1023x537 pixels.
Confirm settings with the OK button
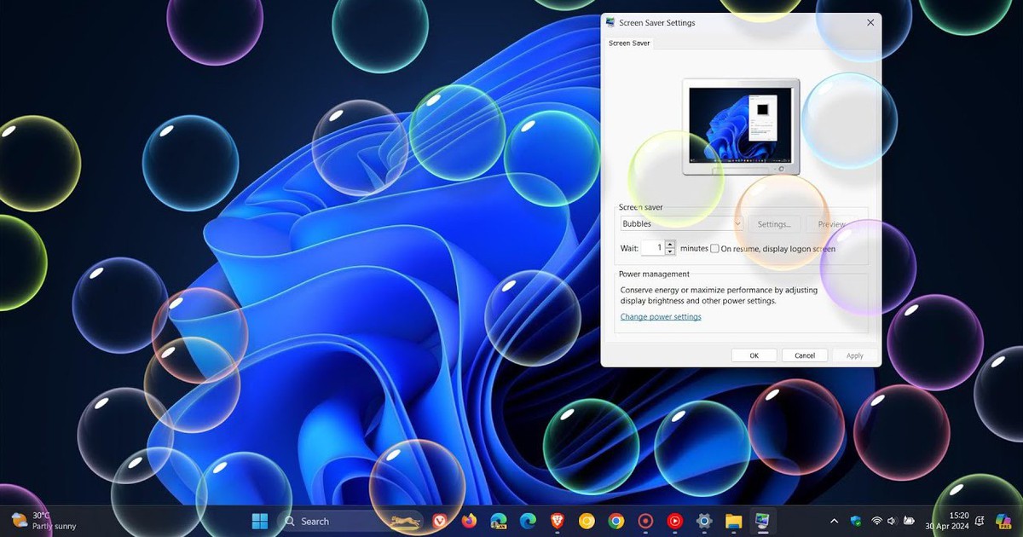coord(754,355)
